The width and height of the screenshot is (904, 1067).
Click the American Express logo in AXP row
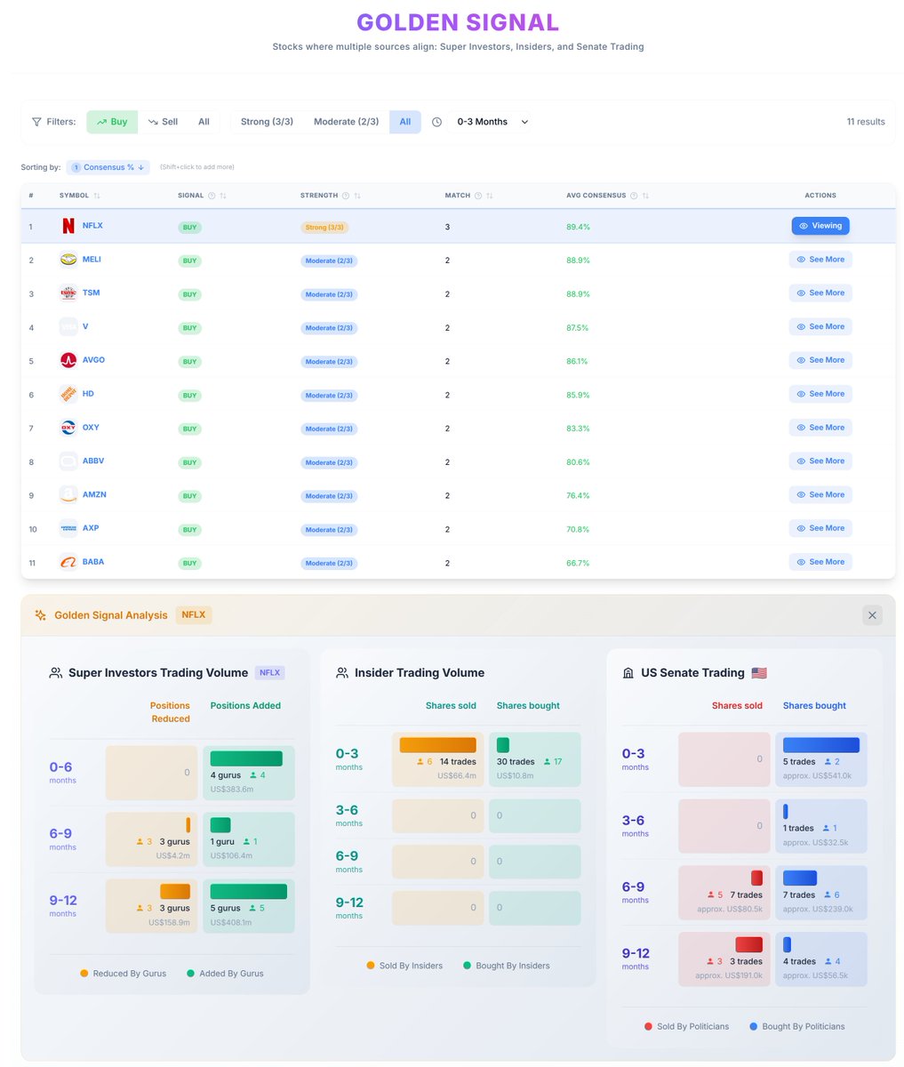tap(68, 528)
